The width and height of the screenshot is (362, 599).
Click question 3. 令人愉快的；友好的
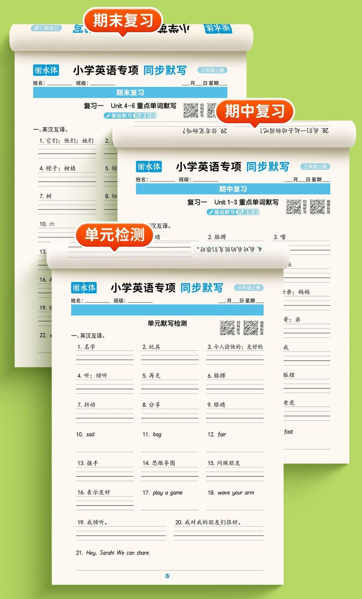click(235, 347)
